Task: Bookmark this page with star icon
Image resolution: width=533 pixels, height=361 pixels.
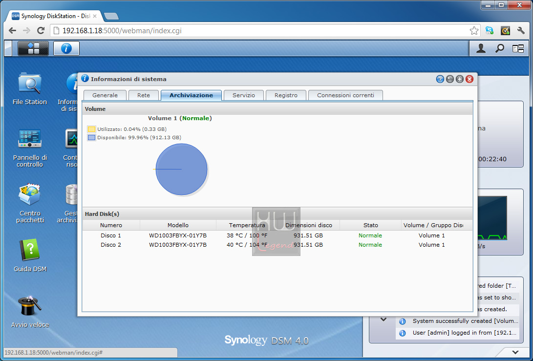Action: (474, 31)
